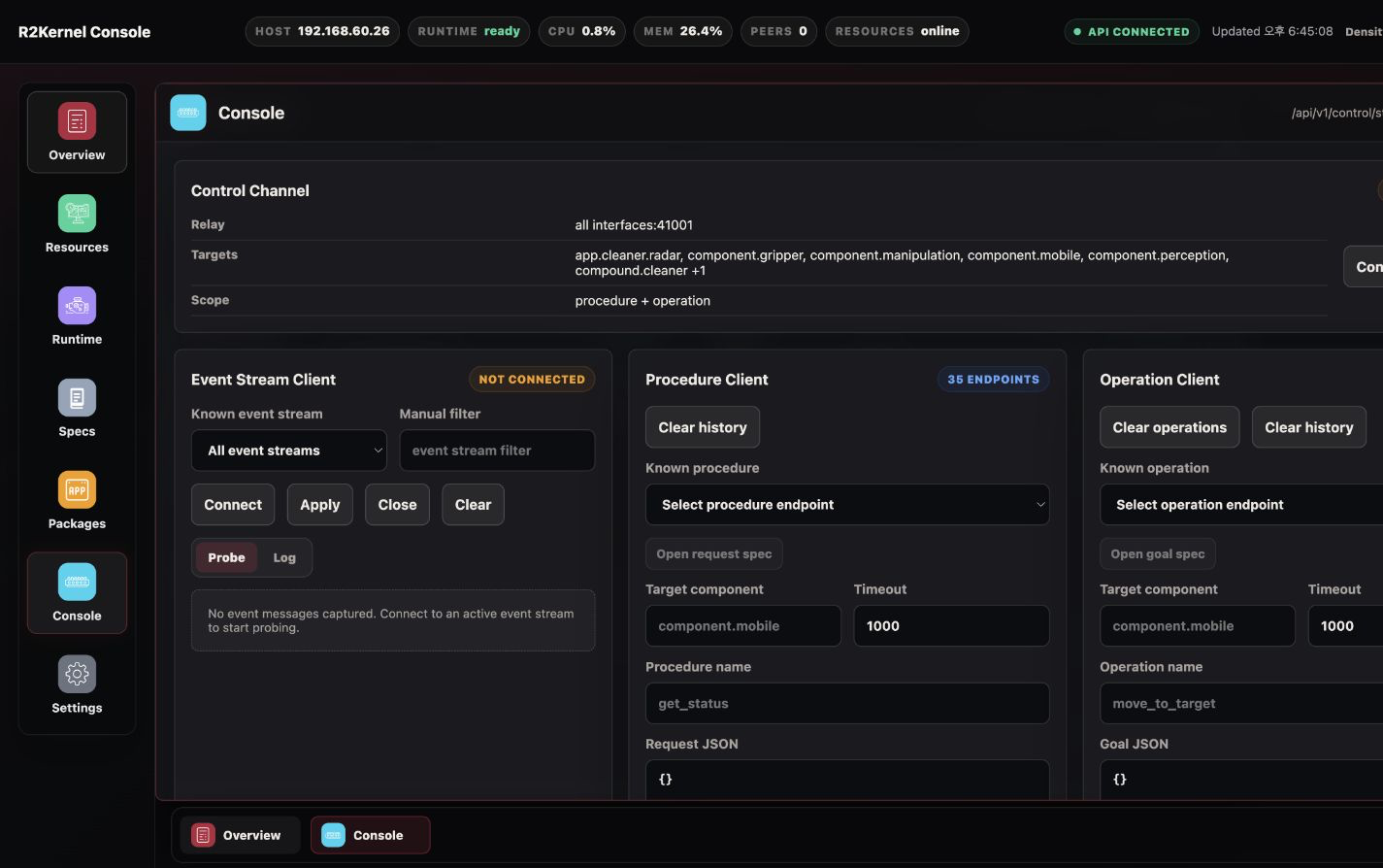Focus the Goal JSON text area

pyautogui.click(x=1241, y=780)
